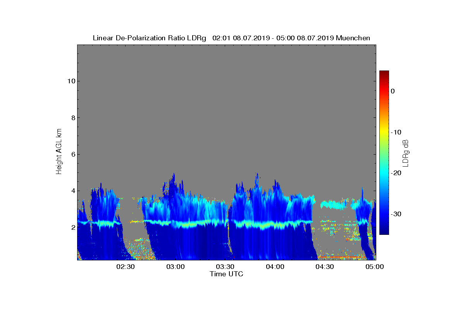The height and width of the screenshot is (310, 465).
Task: Click the 03:00 time tick label
Action: coord(175,267)
